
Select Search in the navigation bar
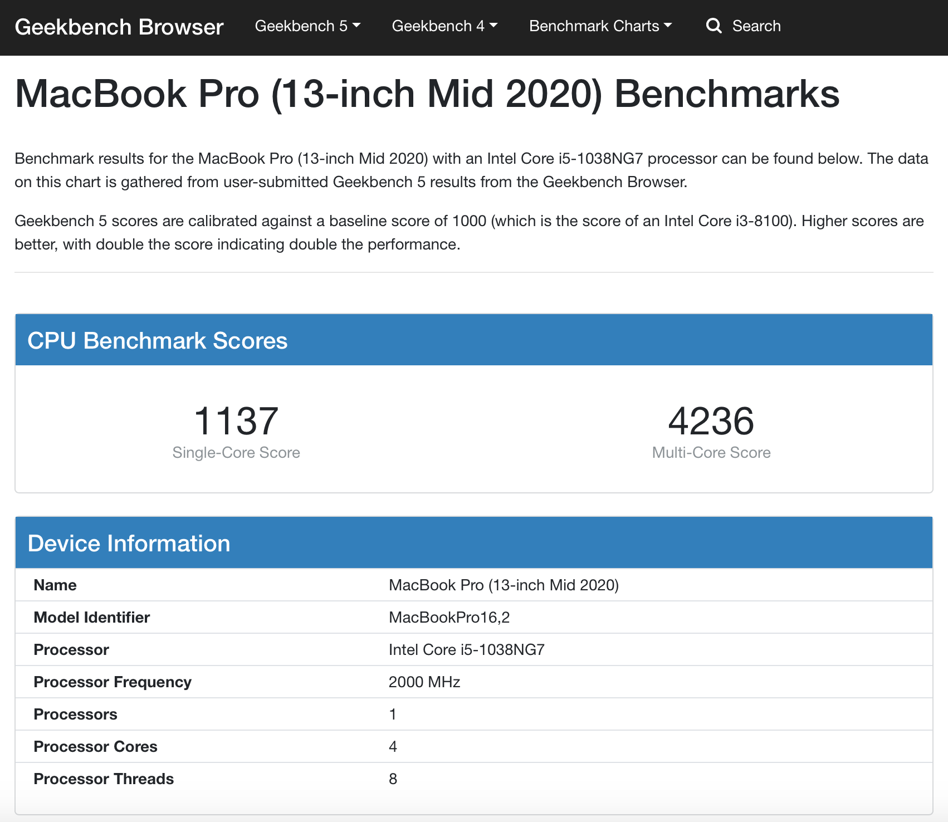pyautogui.click(x=758, y=26)
